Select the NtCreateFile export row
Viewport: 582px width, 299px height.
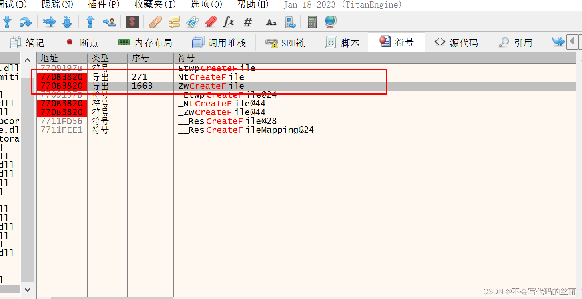click(x=306, y=77)
